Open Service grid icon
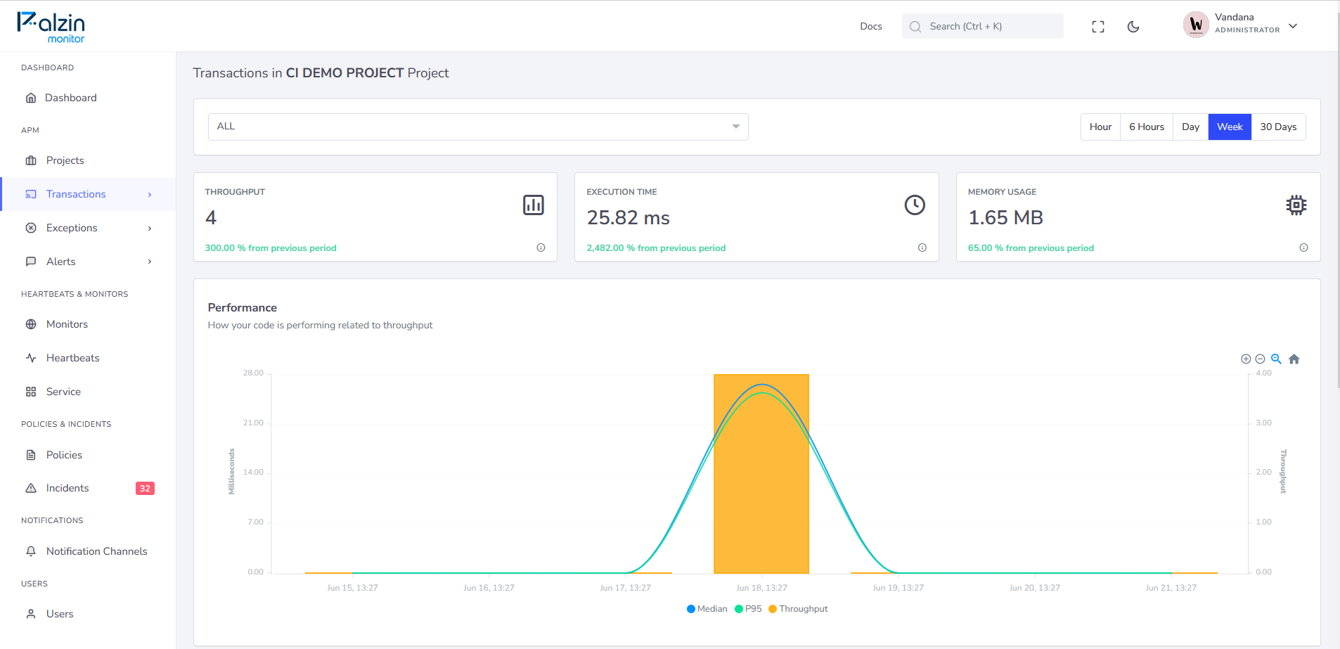 (x=31, y=392)
